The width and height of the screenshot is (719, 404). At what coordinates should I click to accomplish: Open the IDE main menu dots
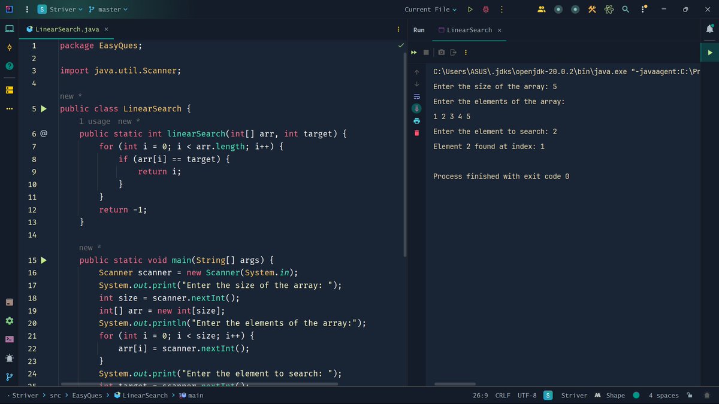click(x=28, y=10)
